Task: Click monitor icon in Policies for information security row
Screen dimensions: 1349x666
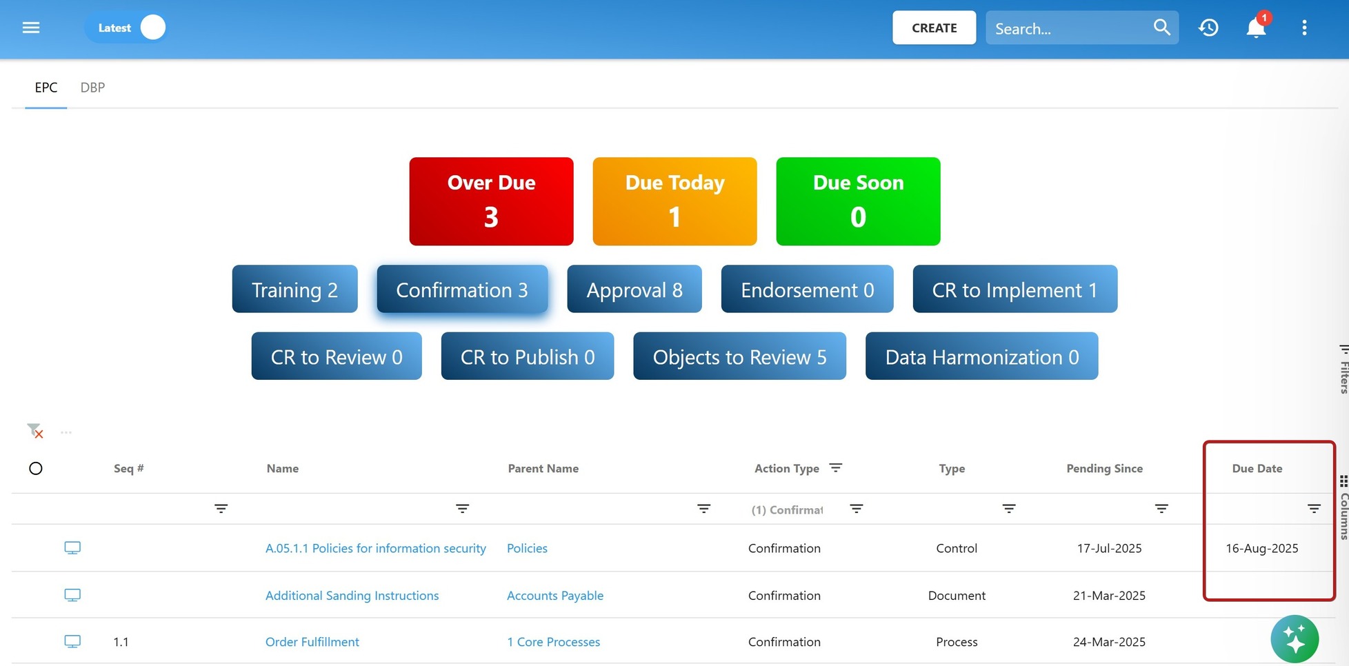Action: click(72, 548)
